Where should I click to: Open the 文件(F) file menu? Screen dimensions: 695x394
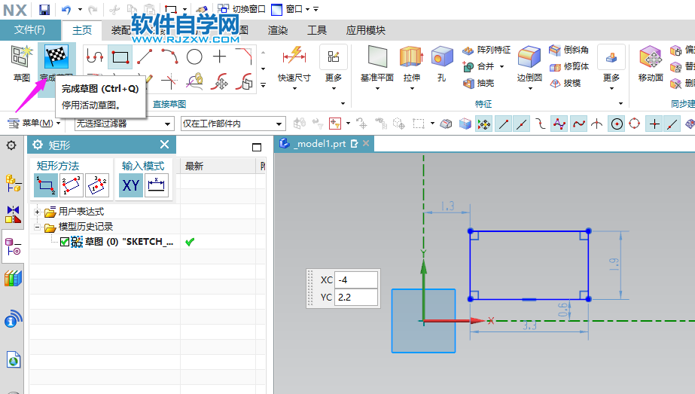click(x=30, y=30)
